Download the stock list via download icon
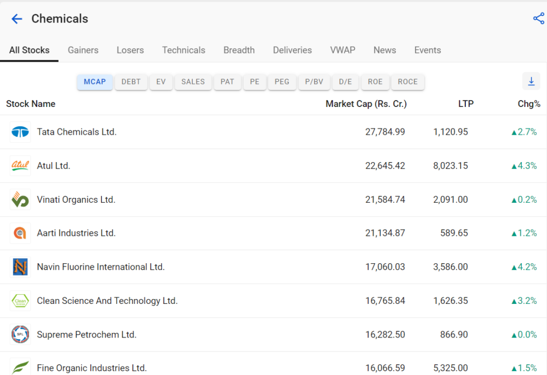 click(x=531, y=81)
